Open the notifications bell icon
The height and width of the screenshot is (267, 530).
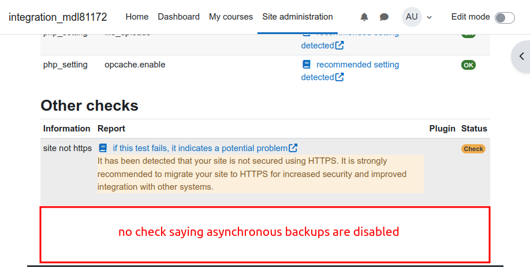click(x=364, y=17)
